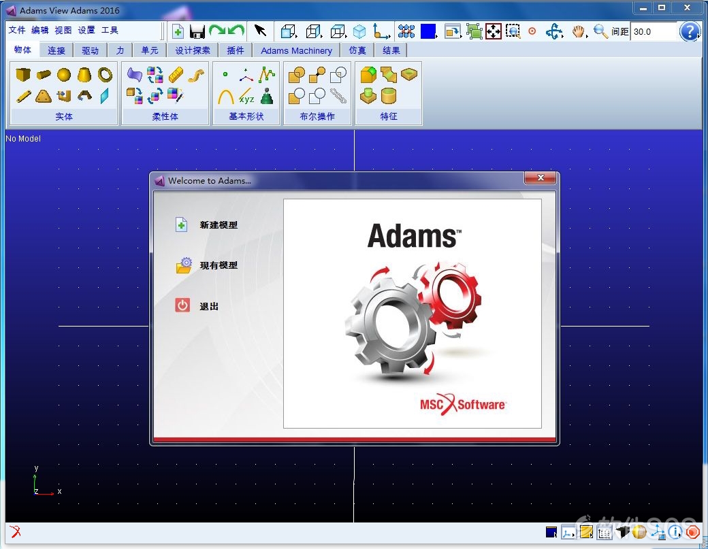This screenshot has width=708, height=549.
Task: Toggle the grid display in status bar
Action: (604, 533)
